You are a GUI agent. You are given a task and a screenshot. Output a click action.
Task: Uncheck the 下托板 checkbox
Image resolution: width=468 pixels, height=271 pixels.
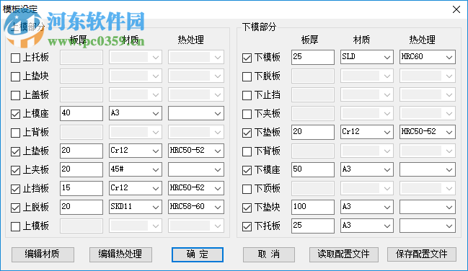pos(247,226)
